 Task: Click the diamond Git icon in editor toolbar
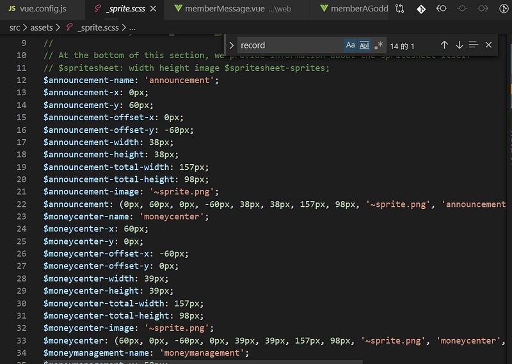(x=421, y=9)
